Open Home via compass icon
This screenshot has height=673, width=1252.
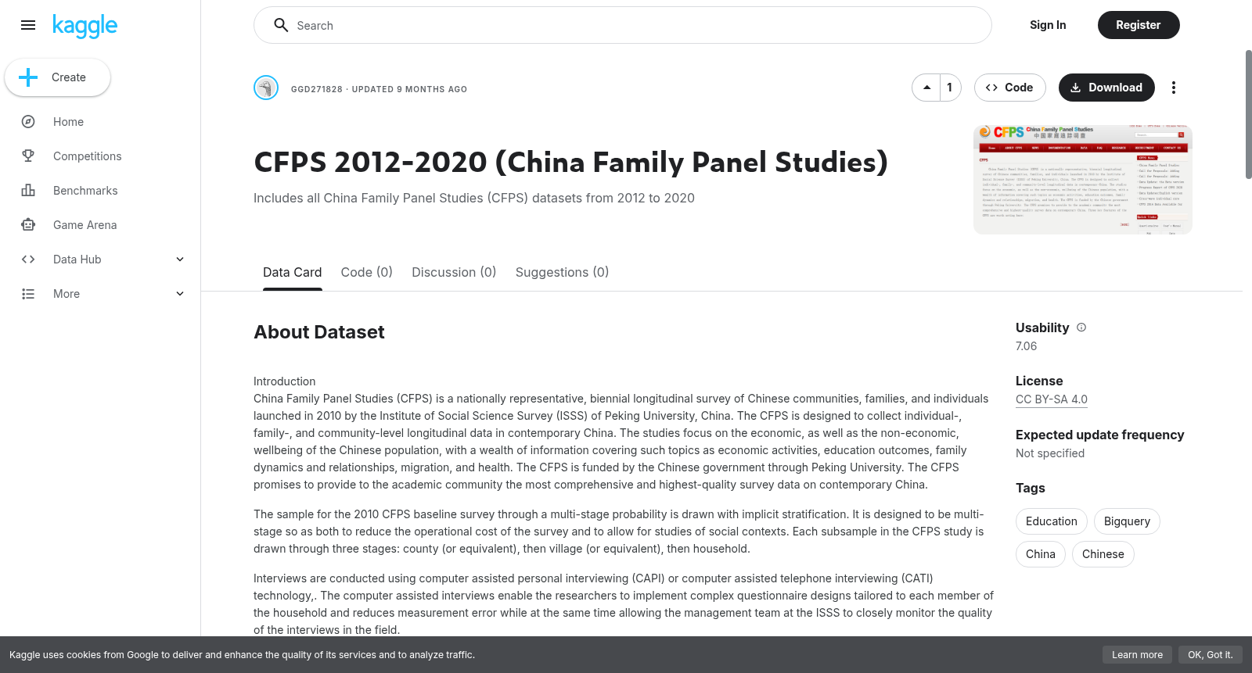[28, 122]
